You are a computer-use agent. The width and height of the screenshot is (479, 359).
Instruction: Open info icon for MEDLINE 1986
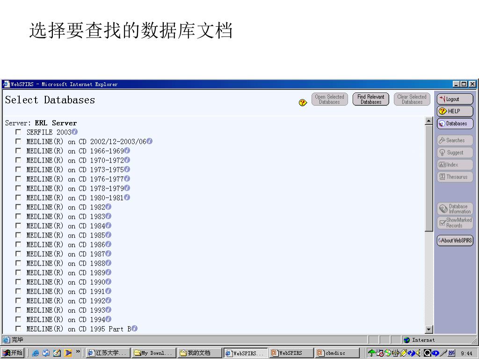108,244
